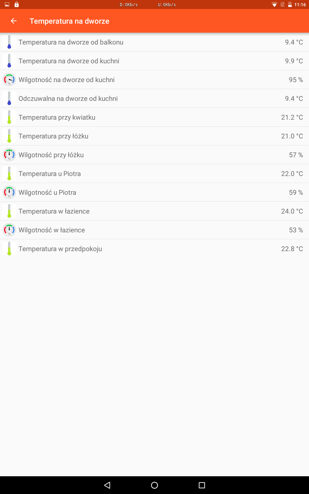This screenshot has width=309, height=494.
Task: Select the 24.0 °C bathroom value
Action: tap(292, 211)
